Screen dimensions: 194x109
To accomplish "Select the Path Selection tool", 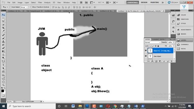I will click(x=3, y=68).
